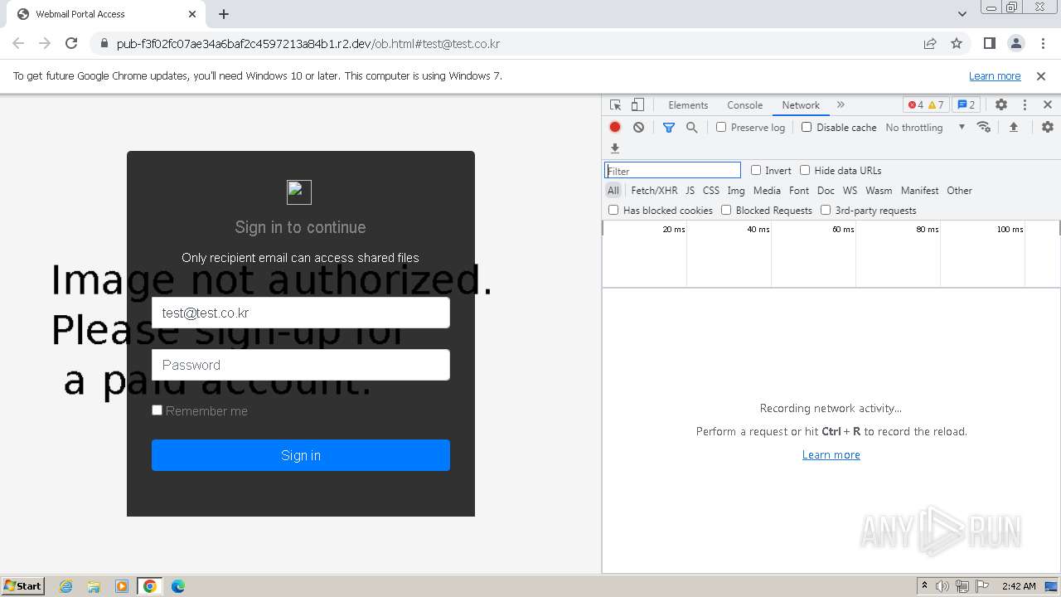Show errors and warnings counter
The image size is (1061, 597).
(x=926, y=105)
